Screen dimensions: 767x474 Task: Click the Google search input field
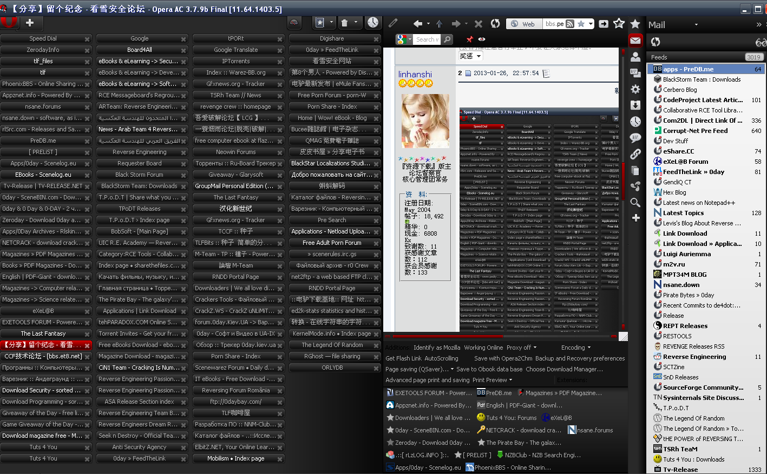(x=427, y=39)
